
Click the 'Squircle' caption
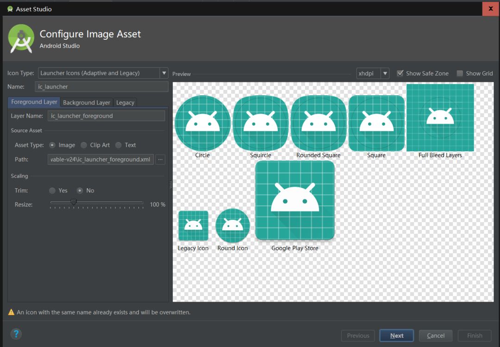pyautogui.click(x=261, y=155)
